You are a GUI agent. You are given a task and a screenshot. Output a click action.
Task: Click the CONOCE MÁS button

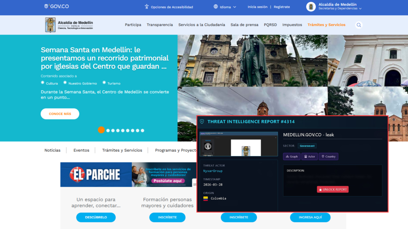(x=60, y=114)
